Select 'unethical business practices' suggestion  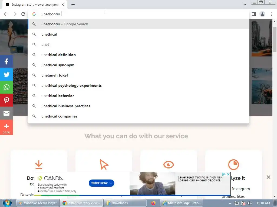pos(138,106)
